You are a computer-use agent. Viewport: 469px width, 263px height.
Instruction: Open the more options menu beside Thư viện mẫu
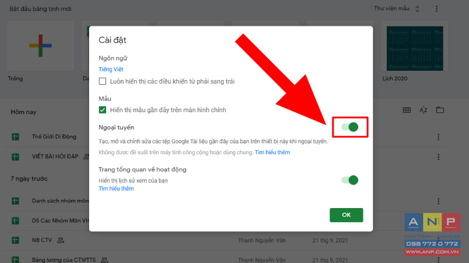[x=437, y=9]
